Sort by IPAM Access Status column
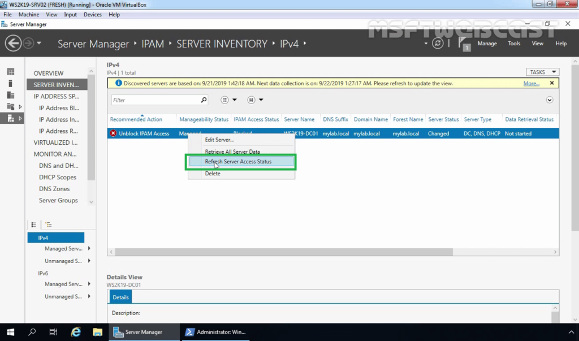The height and width of the screenshot is (341, 579). (x=256, y=119)
